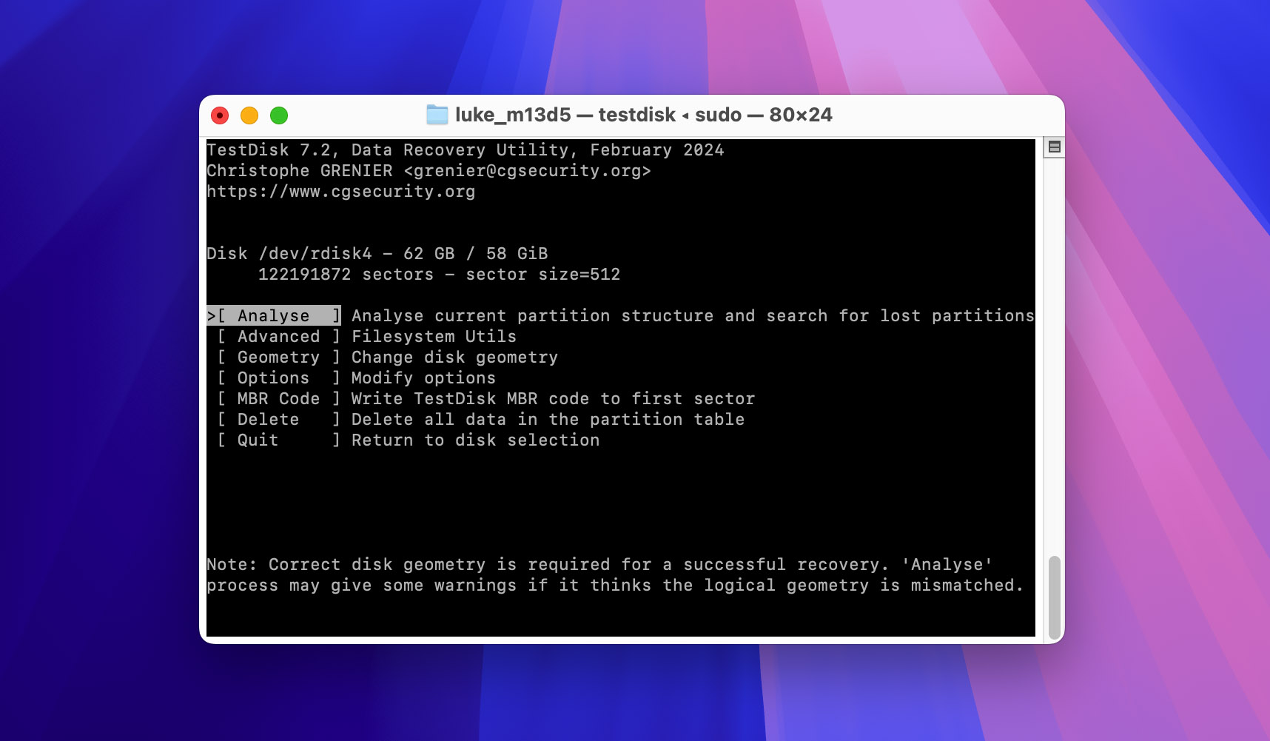This screenshot has height=741, width=1270.
Task: Click the grenier@cgsecurity.org email address
Action: click(528, 170)
